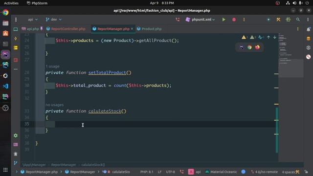The height and width of the screenshot is (176, 313).
Task: Open the main menu hamburger icon
Action: pos(16,20)
